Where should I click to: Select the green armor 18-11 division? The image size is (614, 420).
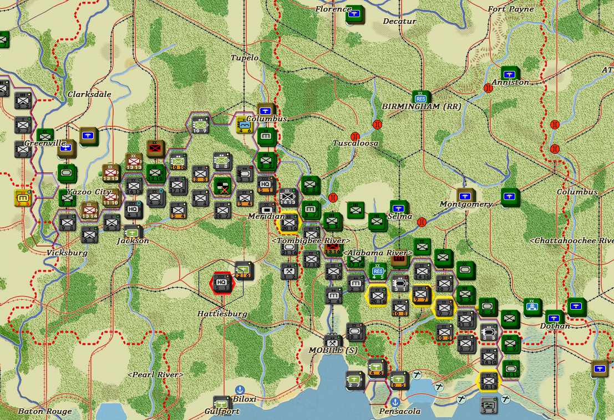(511, 368)
